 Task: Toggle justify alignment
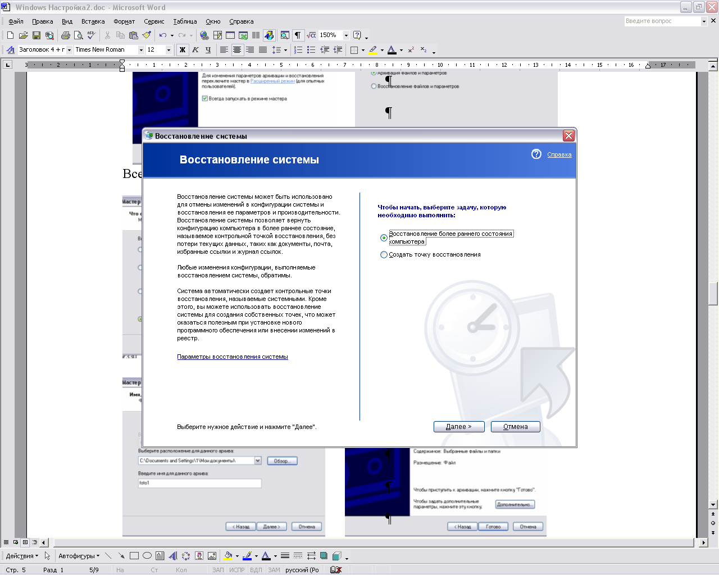(x=263, y=50)
